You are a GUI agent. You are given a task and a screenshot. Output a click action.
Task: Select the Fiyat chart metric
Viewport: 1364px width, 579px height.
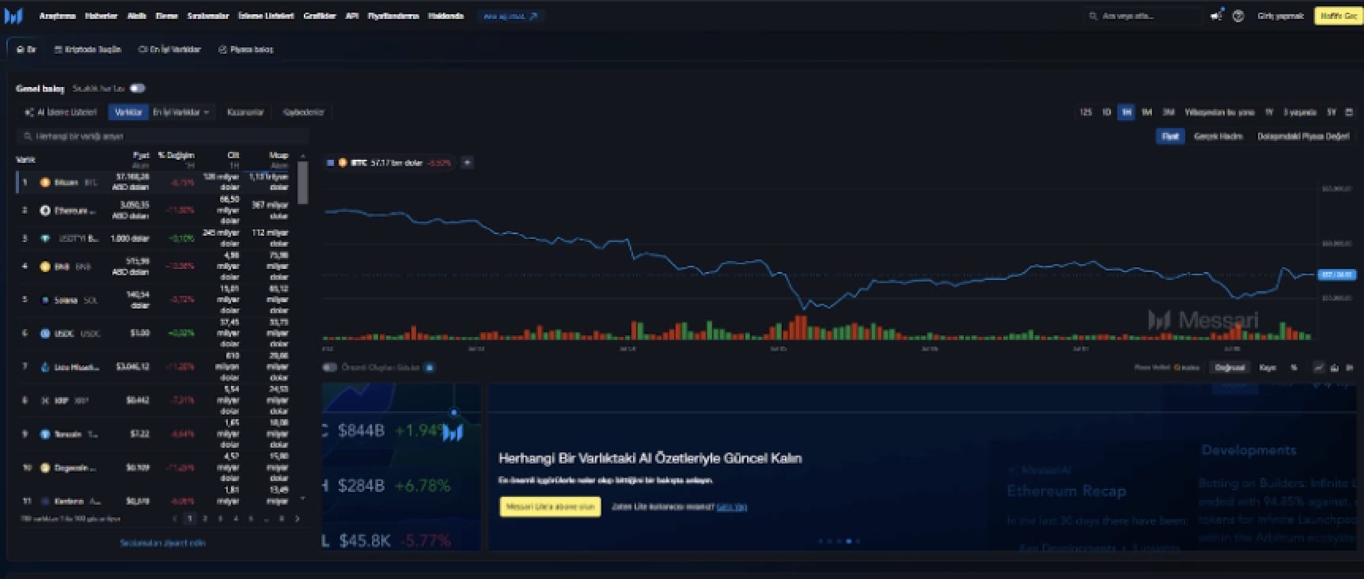coord(1170,136)
